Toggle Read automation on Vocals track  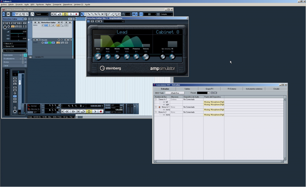tap(66, 40)
